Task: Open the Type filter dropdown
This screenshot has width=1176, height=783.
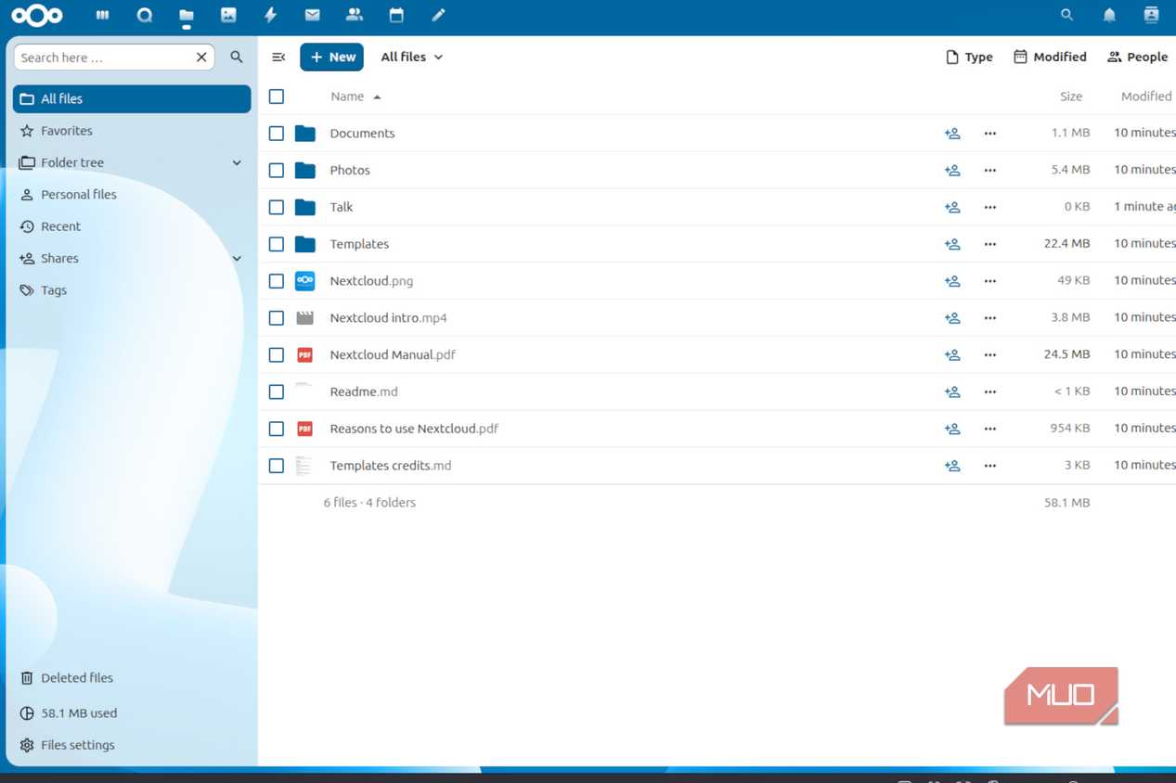Action: pyautogui.click(x=969, y=58)
